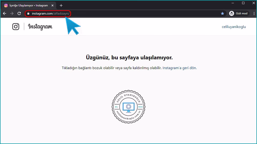
Task: Open Chrome's three-dot menu
Action: (254, 14)
